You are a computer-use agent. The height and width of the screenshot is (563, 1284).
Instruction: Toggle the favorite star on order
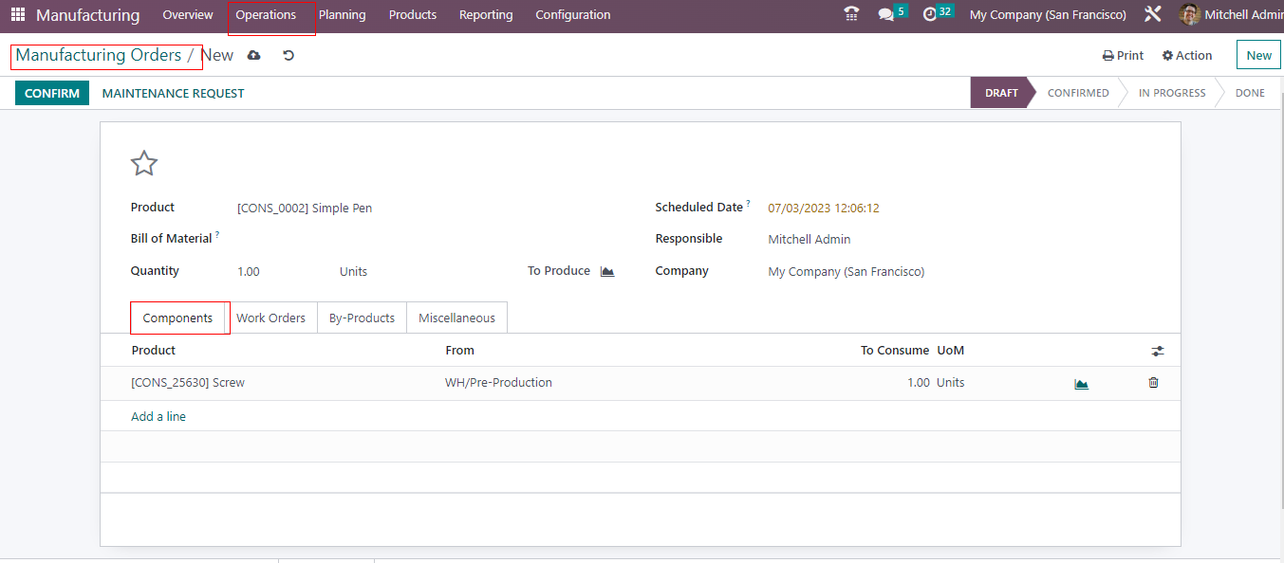[144, 164]
